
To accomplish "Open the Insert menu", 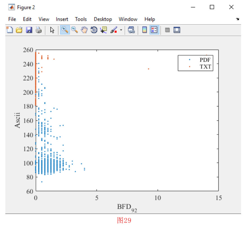I will [62, 19].
